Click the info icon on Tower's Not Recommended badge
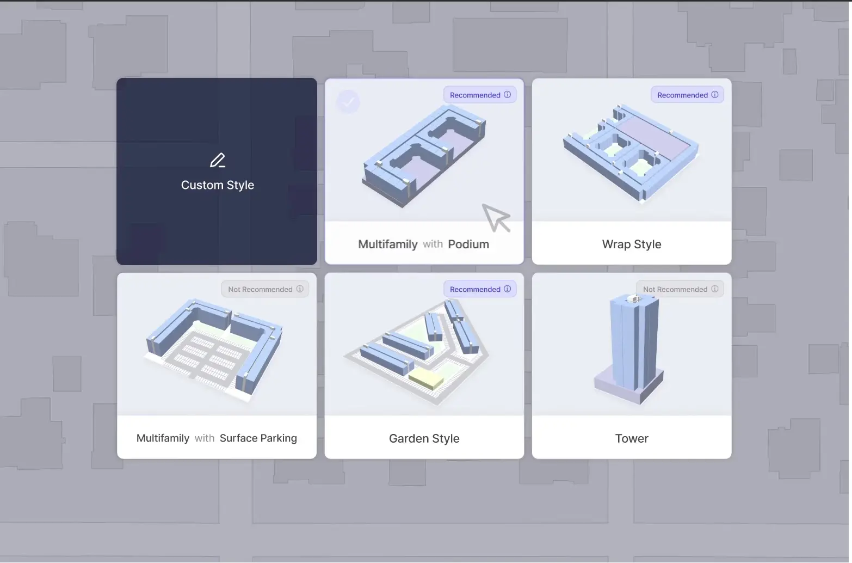The height and width of the screenshot is (563, 852). click(x=714, y=289)
